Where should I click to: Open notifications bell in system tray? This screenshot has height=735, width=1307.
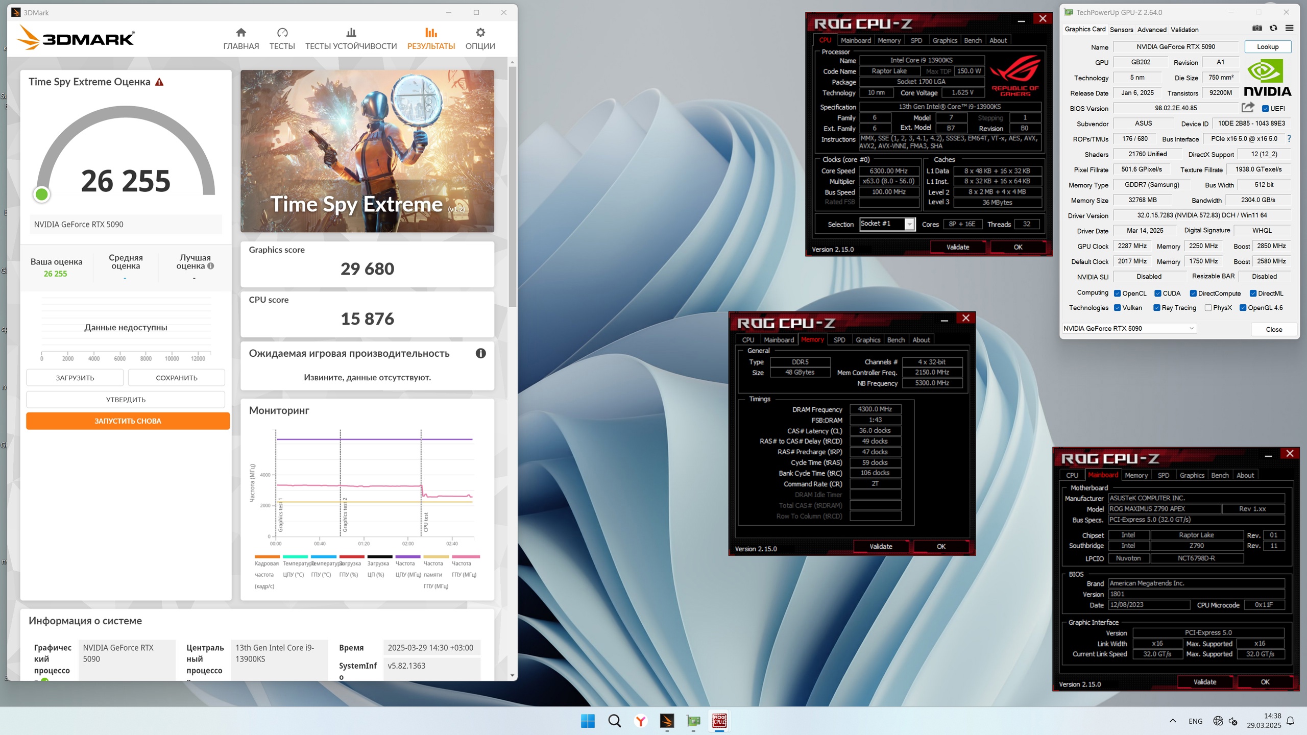(1290, 721)
